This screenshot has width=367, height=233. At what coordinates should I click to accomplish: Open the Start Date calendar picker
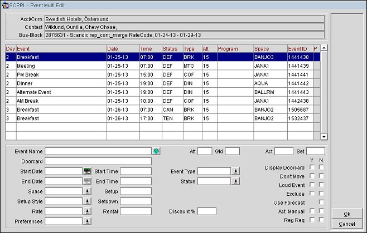(87, 171)
